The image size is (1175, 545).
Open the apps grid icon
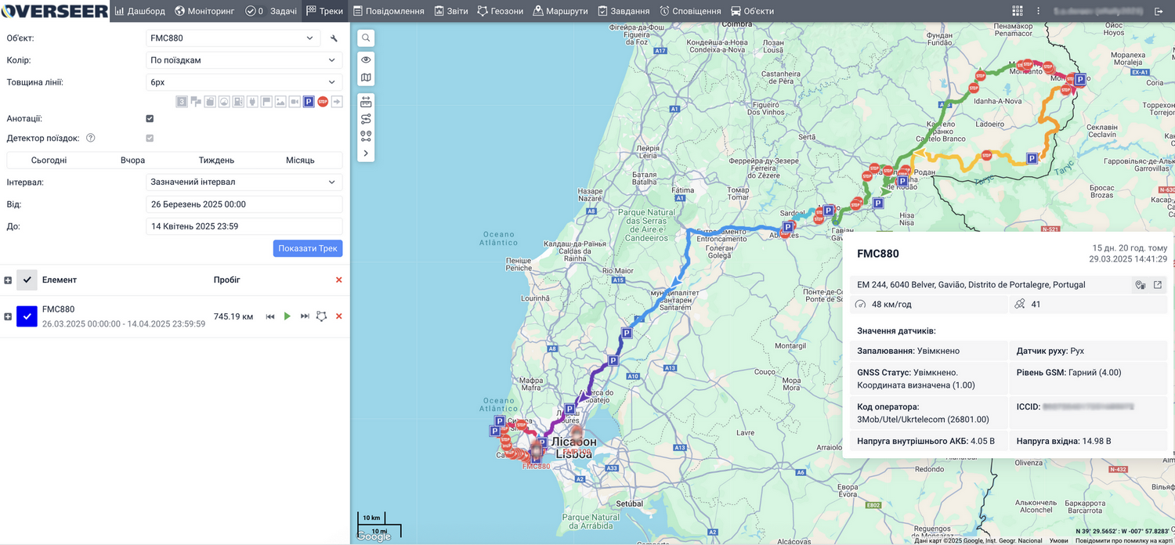point(1018,11)
